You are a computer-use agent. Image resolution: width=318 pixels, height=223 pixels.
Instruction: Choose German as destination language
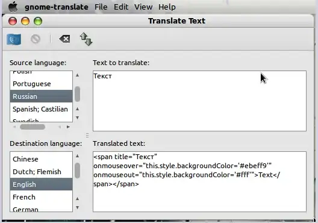[x=41, y=208]
